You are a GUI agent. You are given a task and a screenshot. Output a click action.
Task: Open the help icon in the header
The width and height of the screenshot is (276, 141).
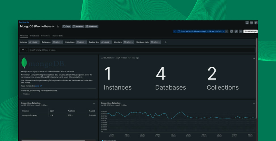coord(247,23)
